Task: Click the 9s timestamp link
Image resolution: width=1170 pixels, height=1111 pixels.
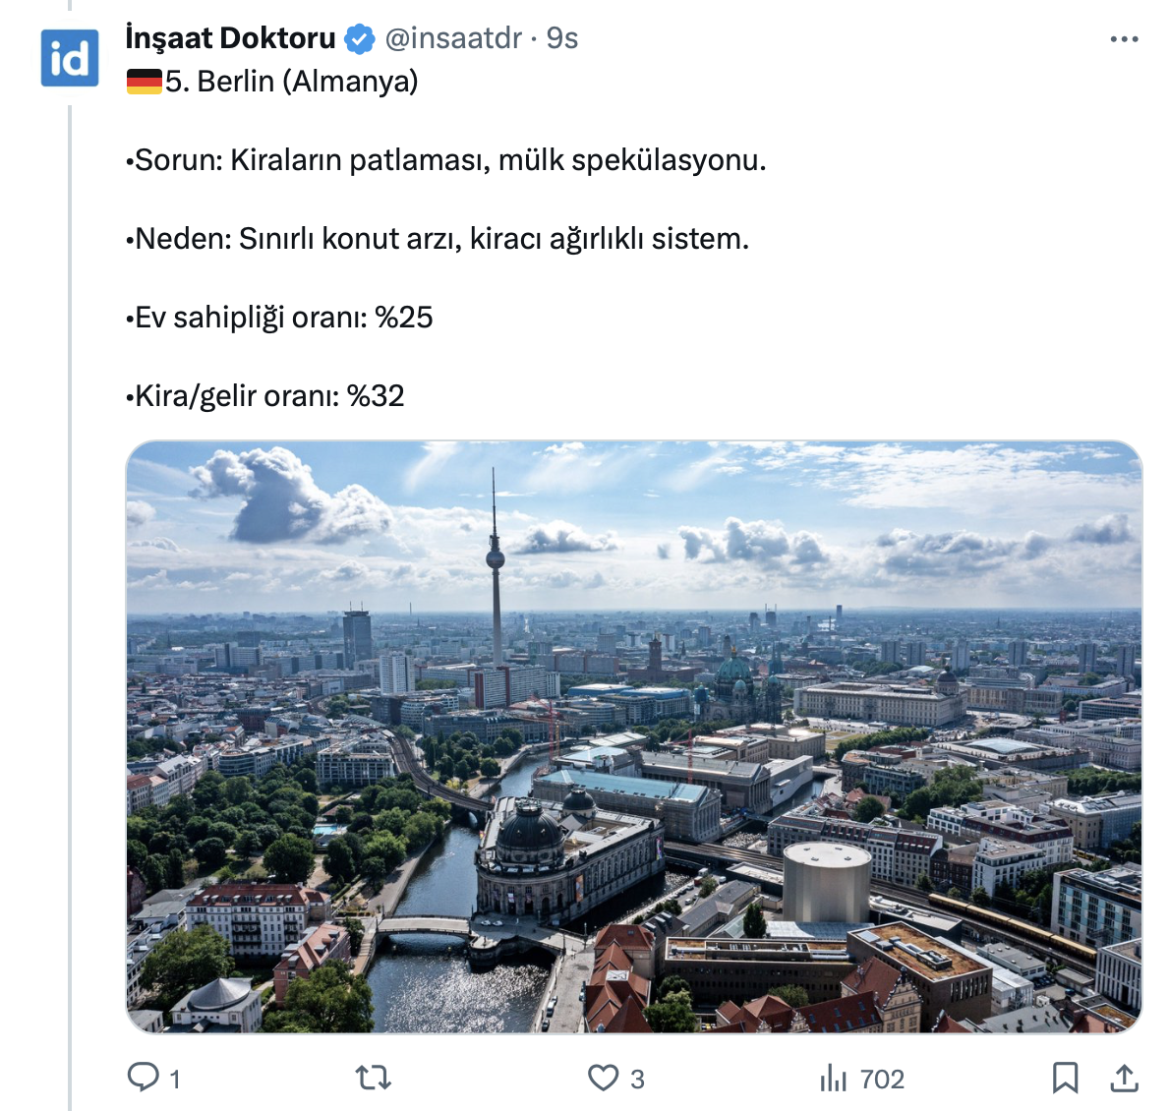Action: coord(562,38)
